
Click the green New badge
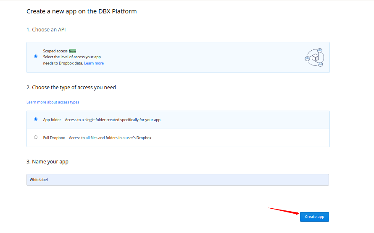(72, 51)
